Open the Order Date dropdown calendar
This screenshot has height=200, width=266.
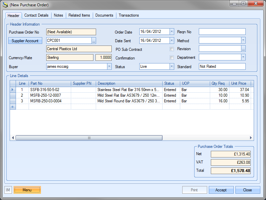point(172,32)
